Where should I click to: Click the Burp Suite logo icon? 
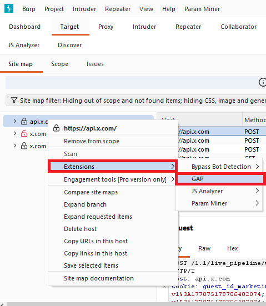(9, 8)
